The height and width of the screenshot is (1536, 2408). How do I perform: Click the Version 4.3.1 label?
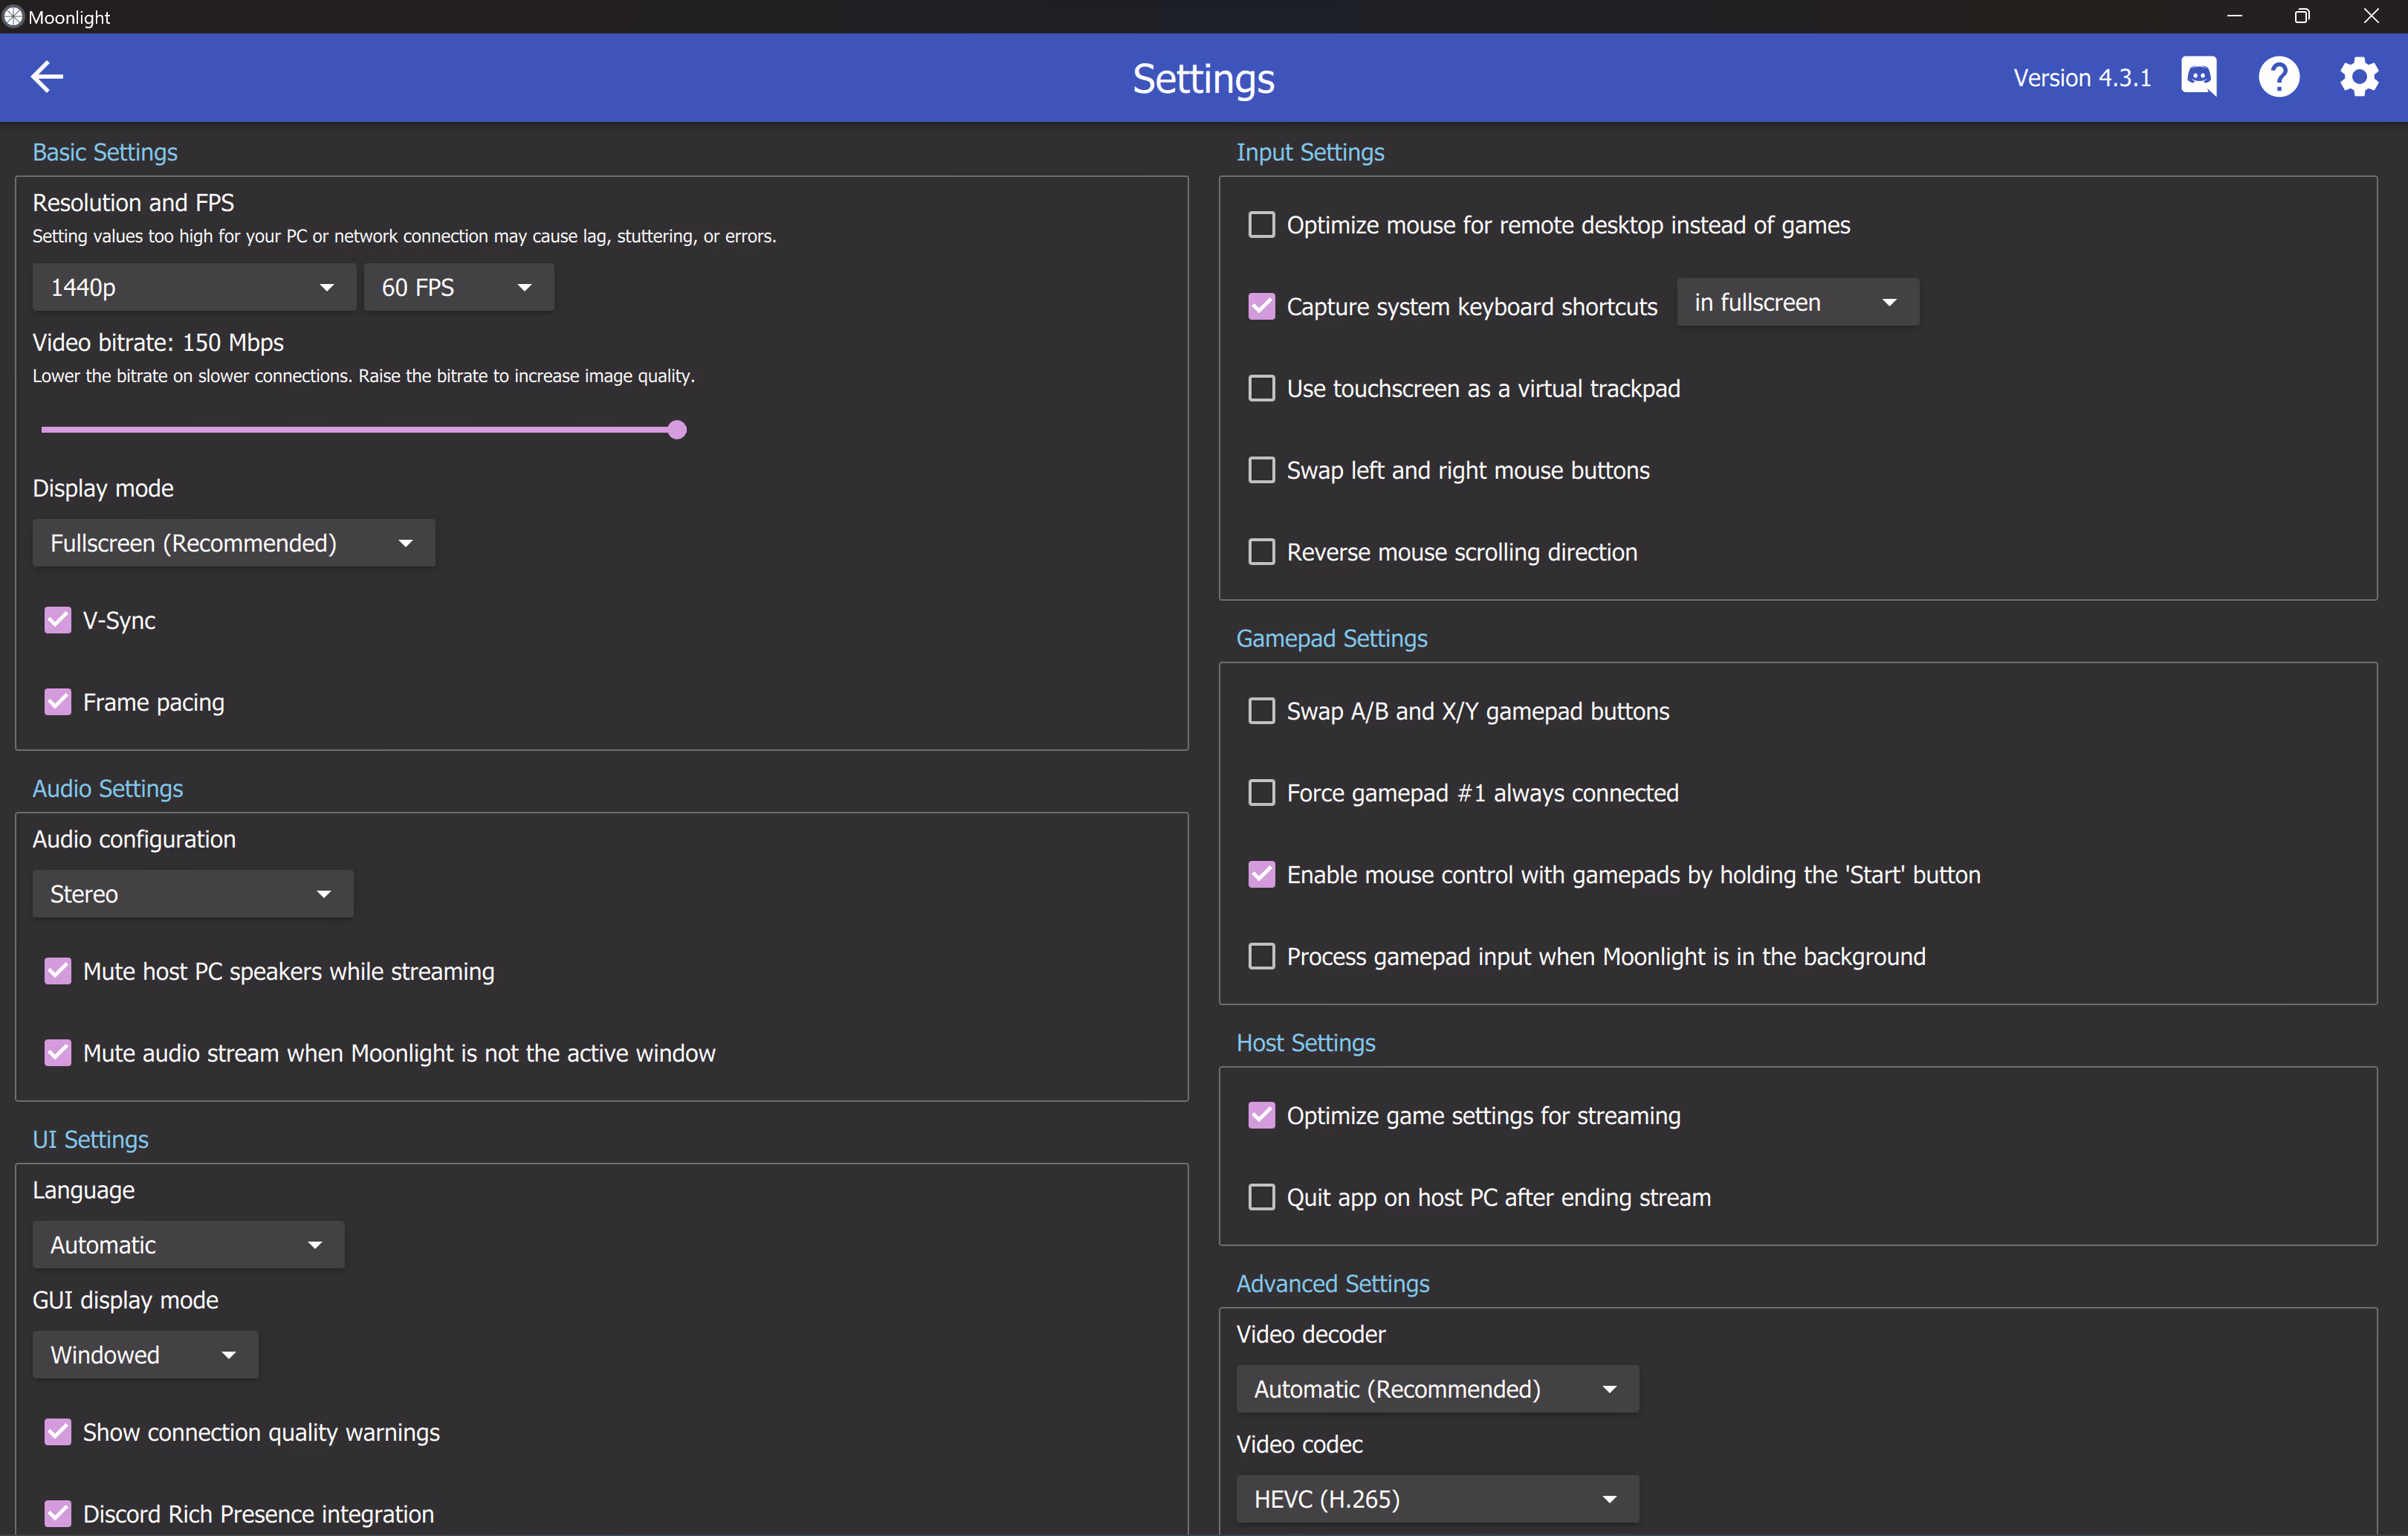pyautogui.click(x=2081, y=78)
